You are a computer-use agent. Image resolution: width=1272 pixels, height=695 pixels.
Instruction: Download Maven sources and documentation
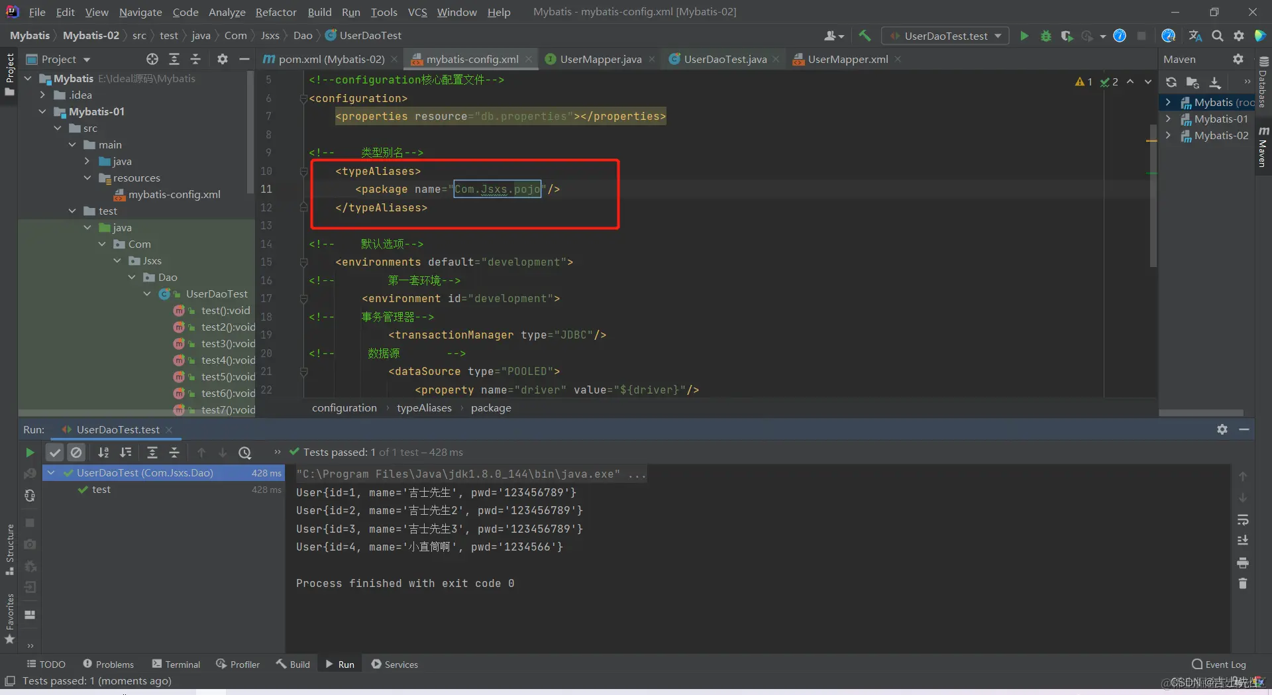(x=1214, y=82)
